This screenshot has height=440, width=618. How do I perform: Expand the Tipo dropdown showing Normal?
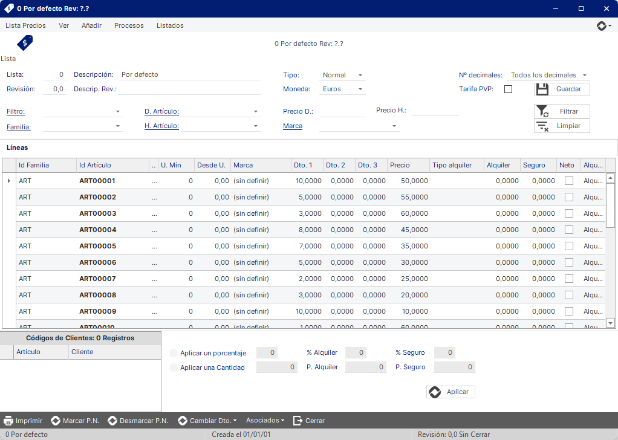360,75
